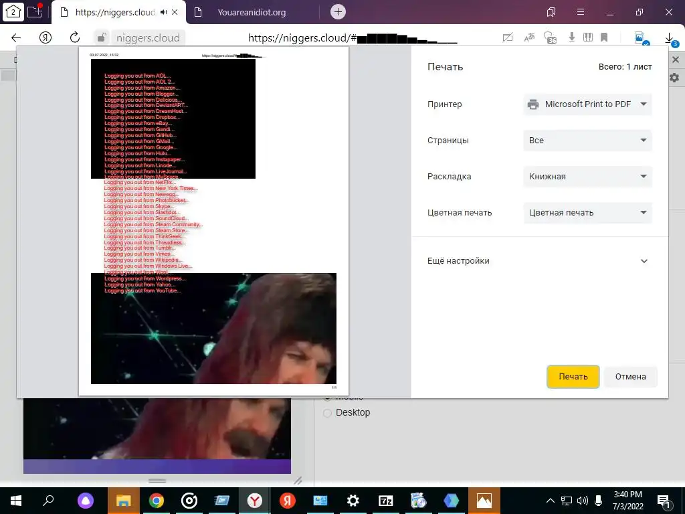
Task: Click the gear settings icon in the side panel
Action: [x=674, y=78]
